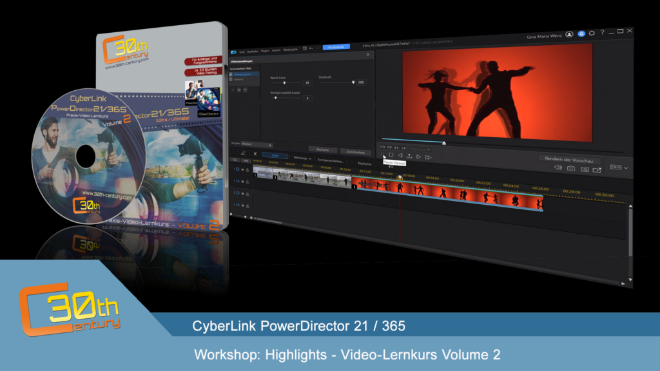Toggle the Kontur 2 effect checkbox

pos(231,79)
